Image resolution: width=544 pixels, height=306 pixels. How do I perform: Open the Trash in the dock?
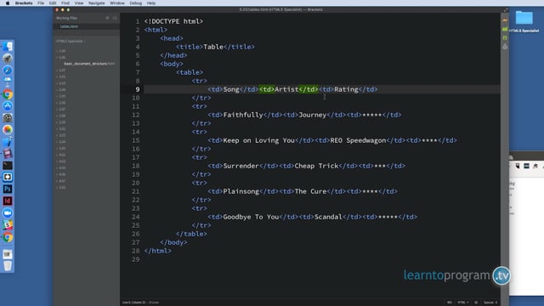point(8,266)
